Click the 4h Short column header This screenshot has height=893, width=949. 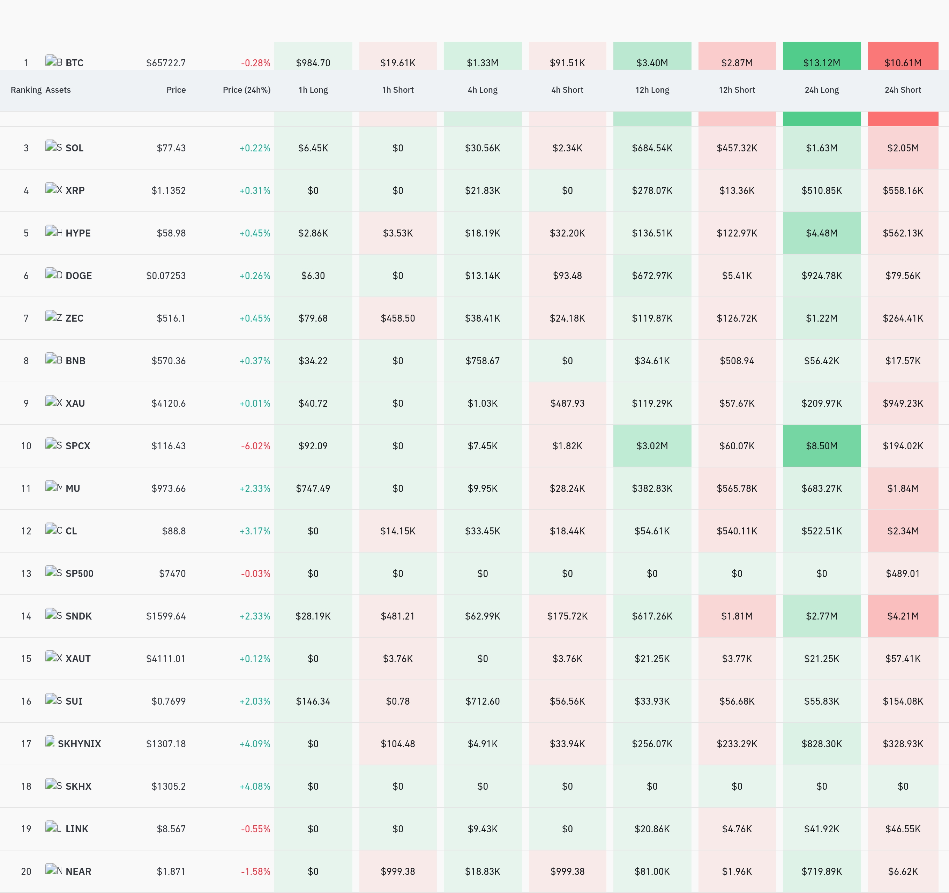click(x=568, y=90)
